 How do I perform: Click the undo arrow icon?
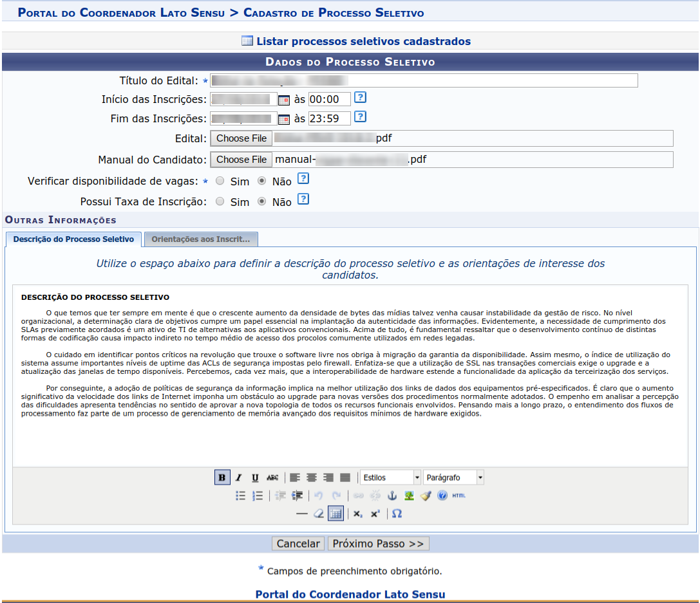(x=319, y=496)
